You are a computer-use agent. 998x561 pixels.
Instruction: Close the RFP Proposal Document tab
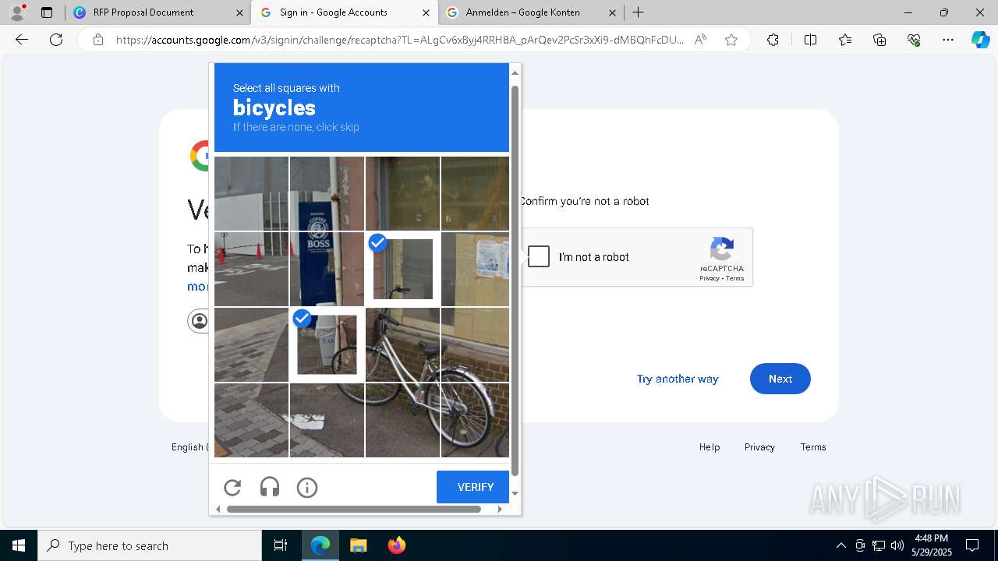[x=239, y=12]
